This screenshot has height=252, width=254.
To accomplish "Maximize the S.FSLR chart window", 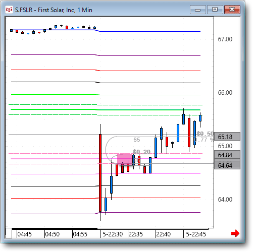I will [215, 10].
